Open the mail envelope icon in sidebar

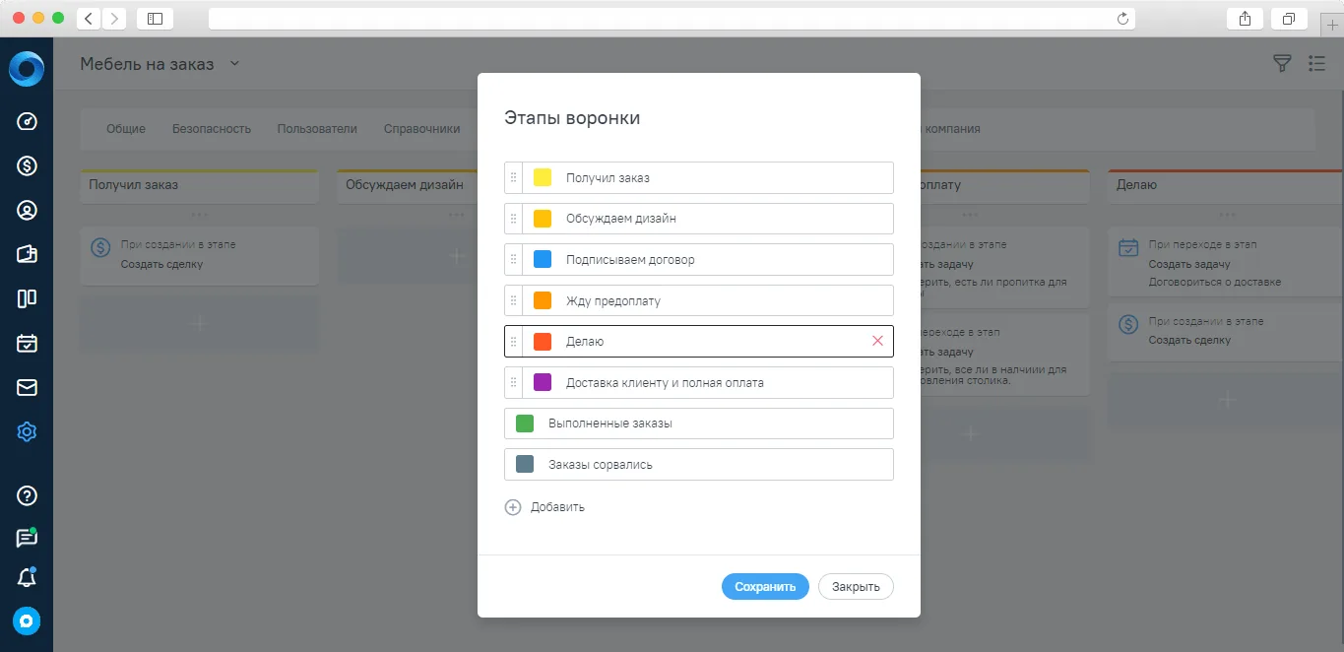[x=27, y=387]
